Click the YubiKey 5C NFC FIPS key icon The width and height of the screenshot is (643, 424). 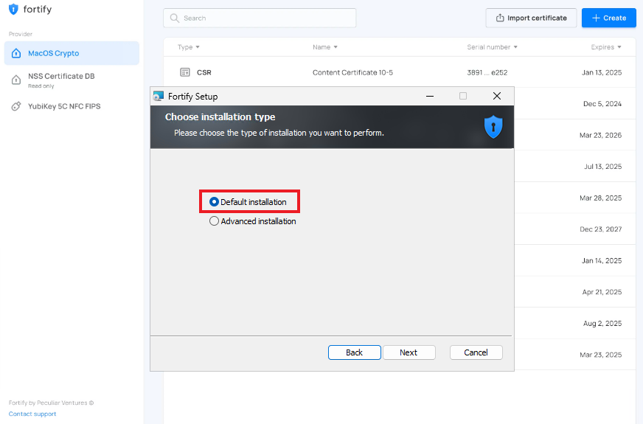[16, 106]
